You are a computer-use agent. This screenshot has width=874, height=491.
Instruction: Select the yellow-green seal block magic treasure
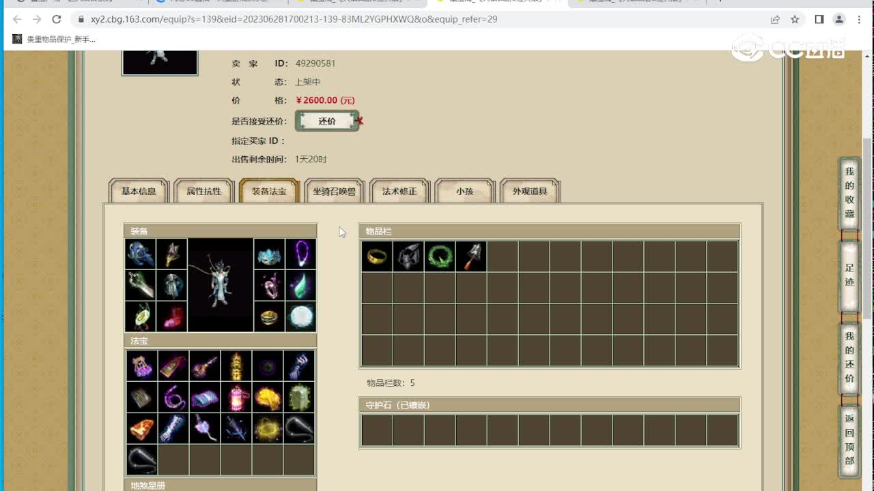tap(299, 397)
